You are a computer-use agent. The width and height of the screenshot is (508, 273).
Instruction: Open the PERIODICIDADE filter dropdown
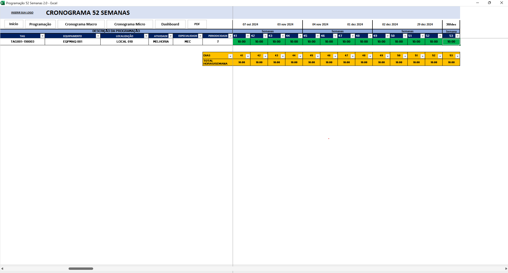pyautogui.click(x=230, y=36)
